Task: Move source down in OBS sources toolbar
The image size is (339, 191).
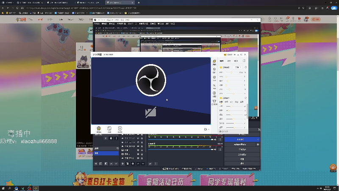Action: coord(143,164)
